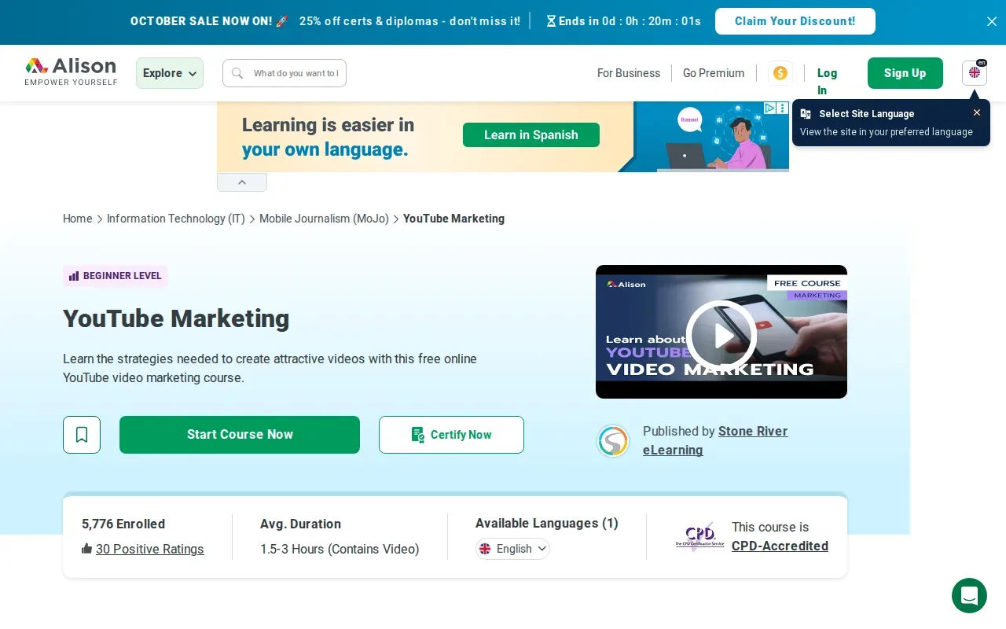Viewport: 1006px width, 629px height.
Task: Click the Log In link
Action: 827,81
